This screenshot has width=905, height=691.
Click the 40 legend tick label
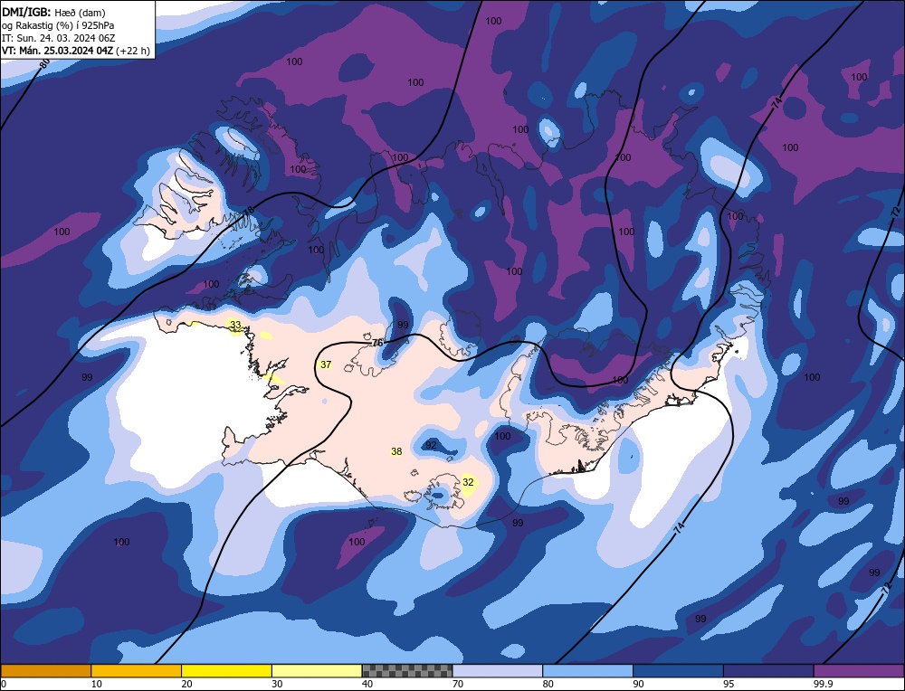pyautogui.click(x=367, y=684)
